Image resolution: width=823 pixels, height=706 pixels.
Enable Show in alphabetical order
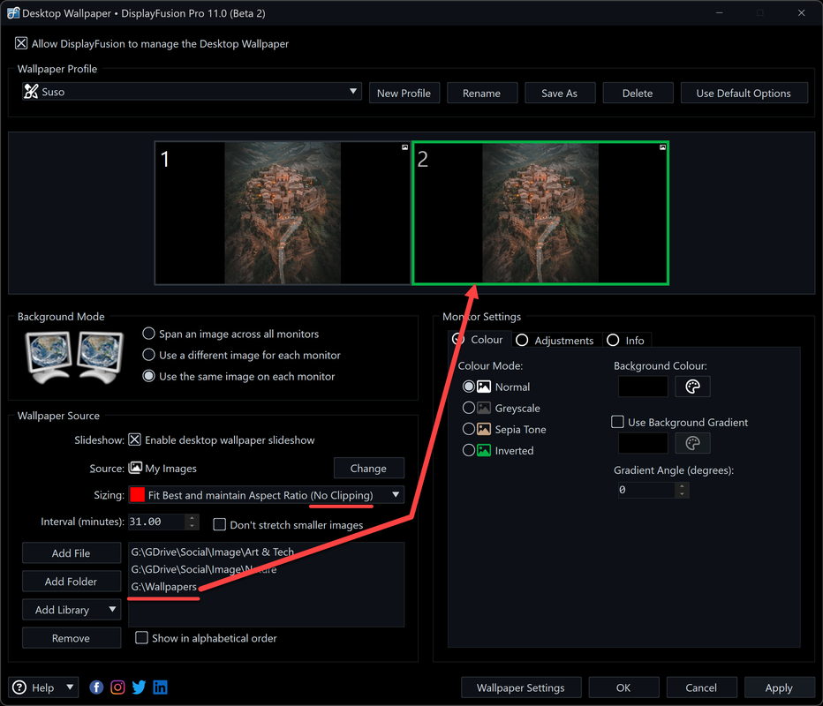tap(141, 638)
